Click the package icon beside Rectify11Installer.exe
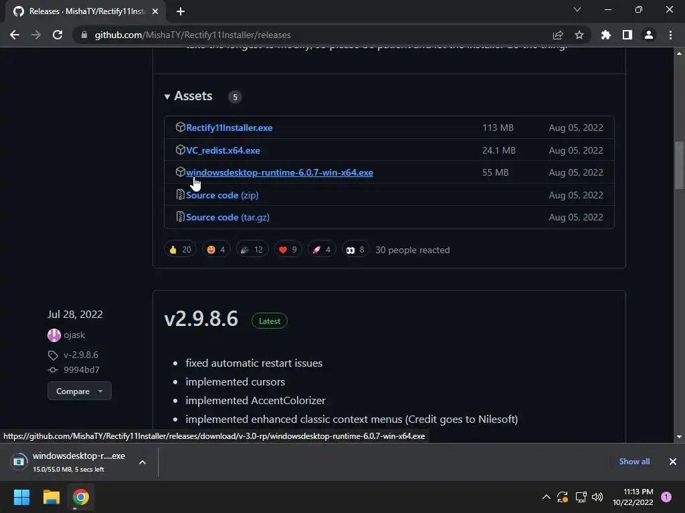 pos(180,127)
